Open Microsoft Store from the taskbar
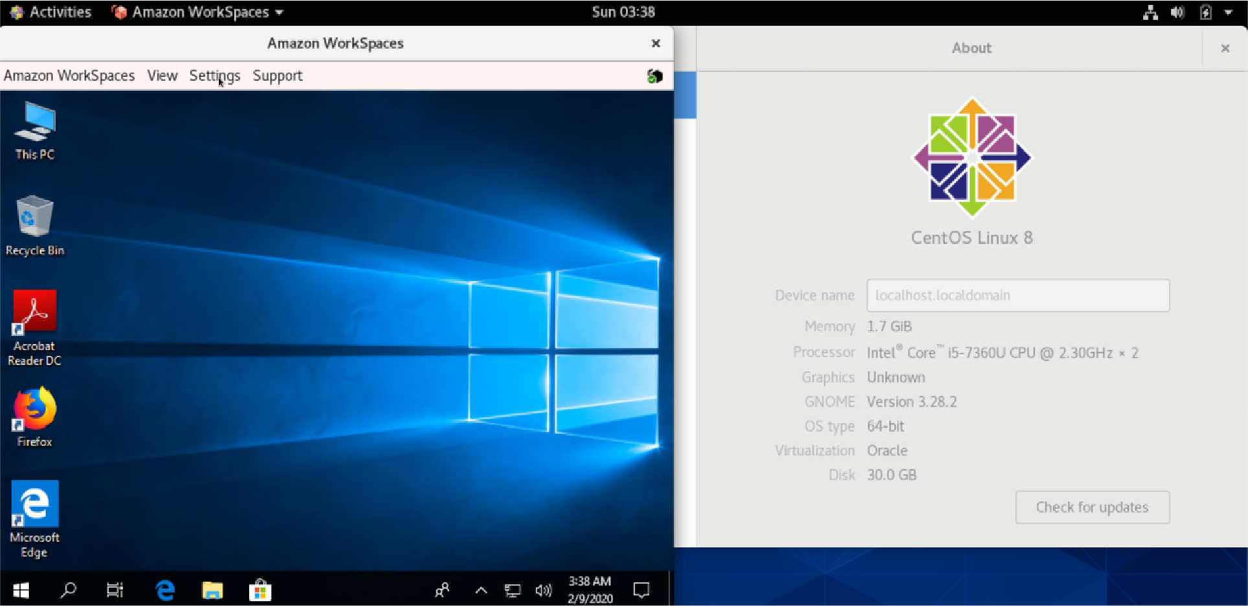 [260, 590]
